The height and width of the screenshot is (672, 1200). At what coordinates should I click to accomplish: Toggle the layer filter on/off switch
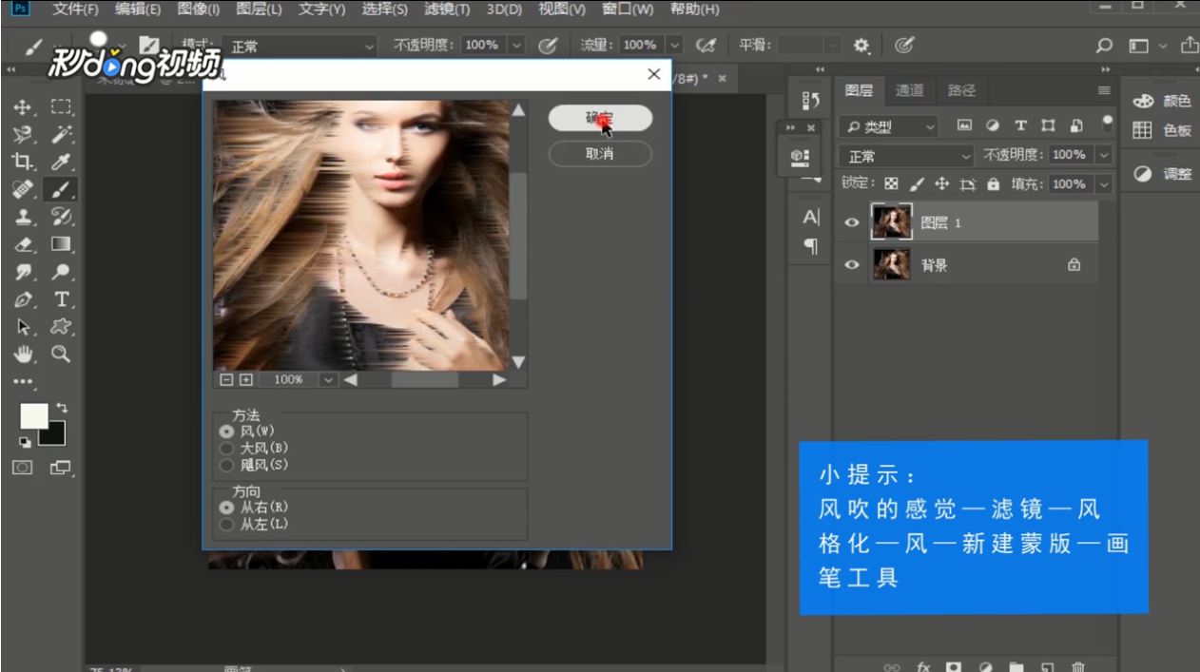pyautogui.click(x=1108, y=124)
